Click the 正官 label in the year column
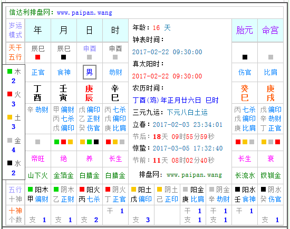This screenshot has width=290, height=229. coord(38,72)
